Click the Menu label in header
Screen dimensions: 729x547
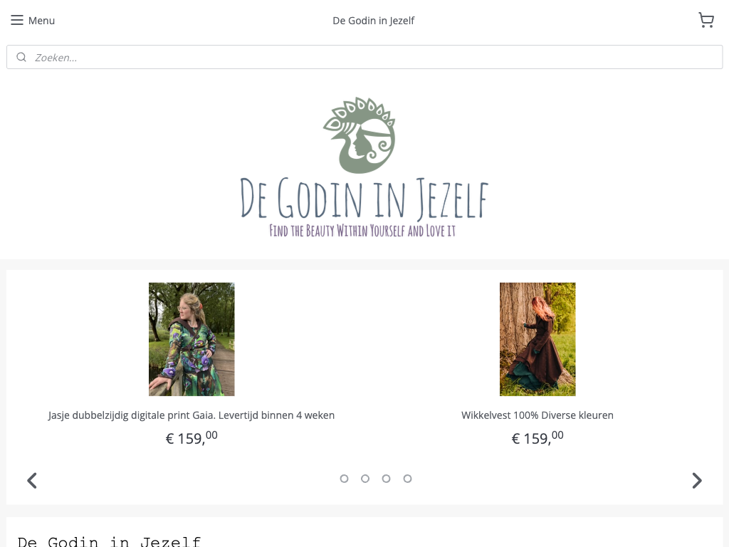click(x=41, y=21)
